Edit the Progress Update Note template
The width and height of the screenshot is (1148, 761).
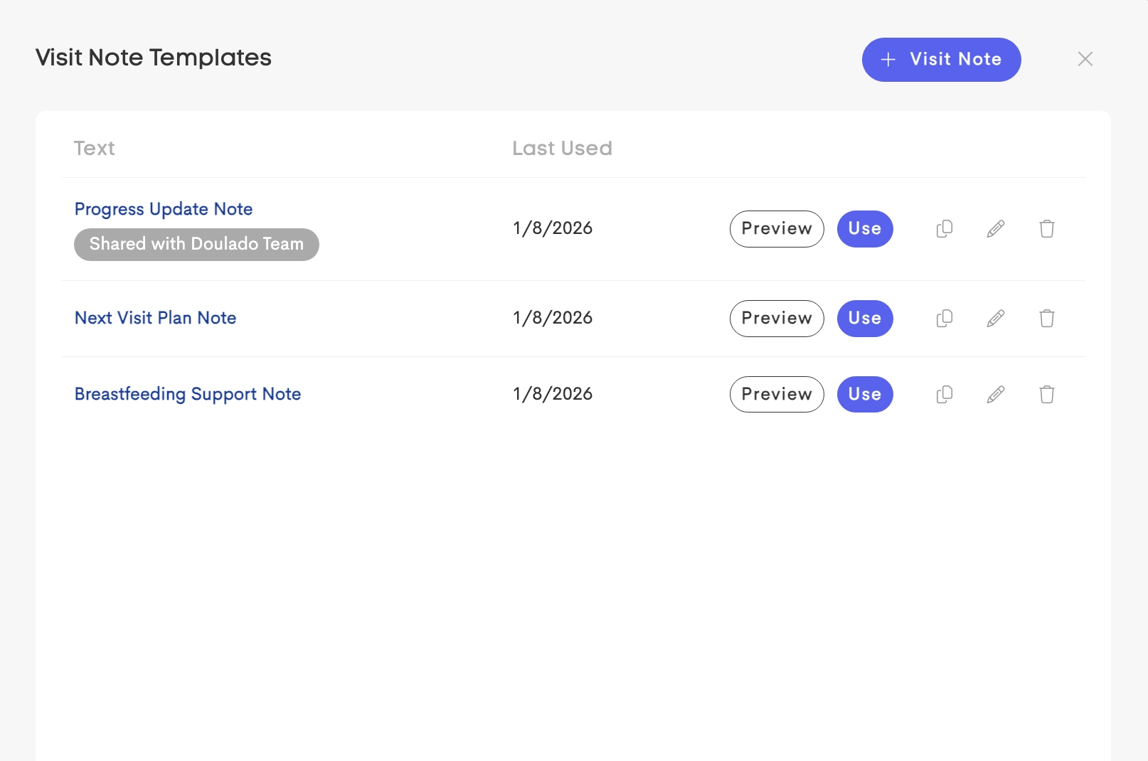996,229
